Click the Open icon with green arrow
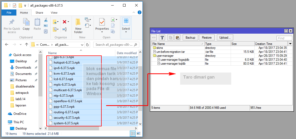Screen dimensions: 296x139 [113, 20]
